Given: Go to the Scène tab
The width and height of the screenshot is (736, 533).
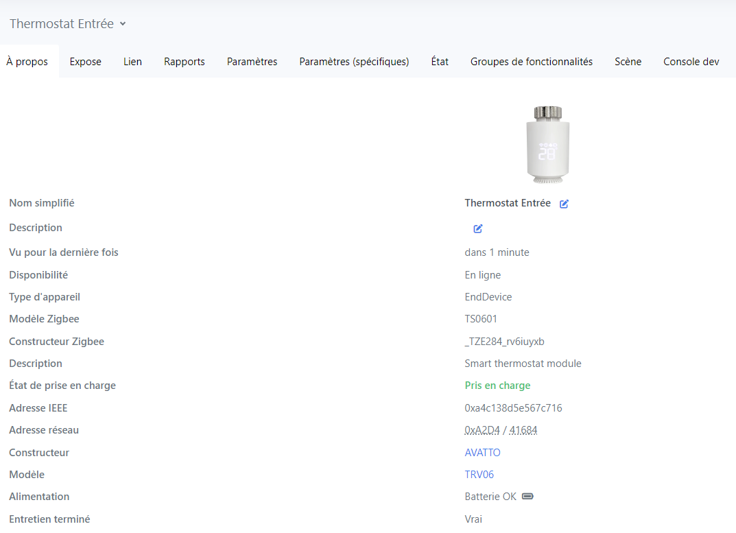Looking at the screenshot, I should [628, 62].
